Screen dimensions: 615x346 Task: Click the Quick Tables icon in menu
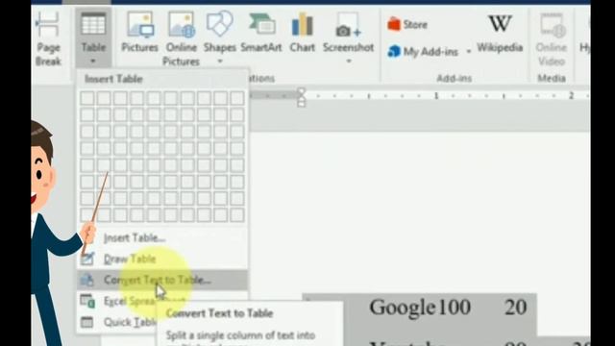click(86, 322)
